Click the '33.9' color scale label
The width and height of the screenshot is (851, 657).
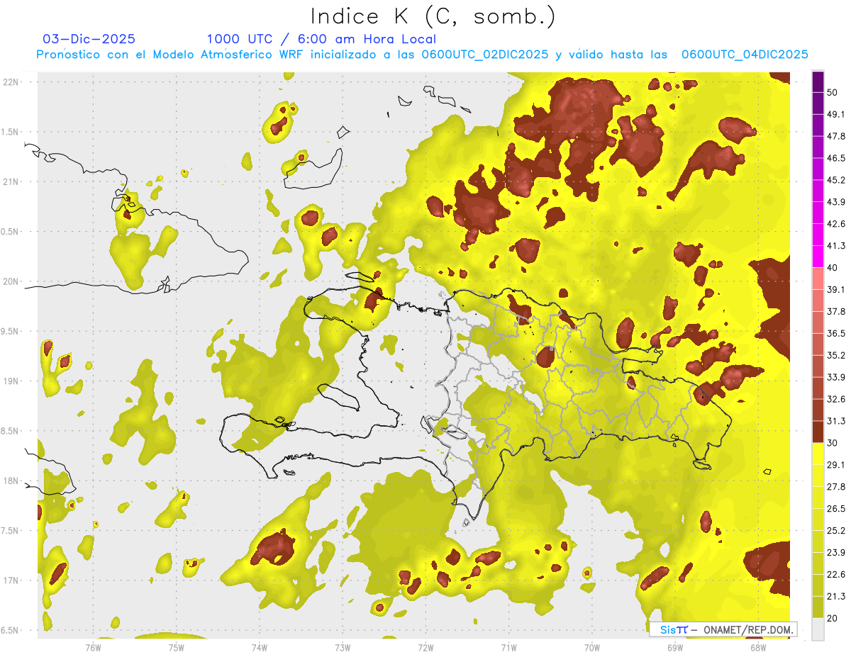pyautogui.click(x=835, y=377)
